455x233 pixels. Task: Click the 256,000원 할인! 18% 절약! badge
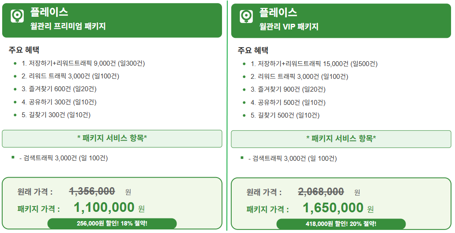(x=112, y=223)
